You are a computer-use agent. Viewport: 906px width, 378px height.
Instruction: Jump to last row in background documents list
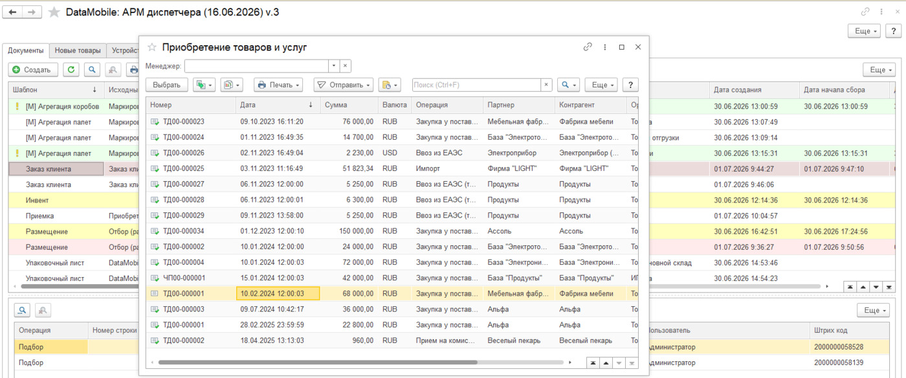[890, 287]
